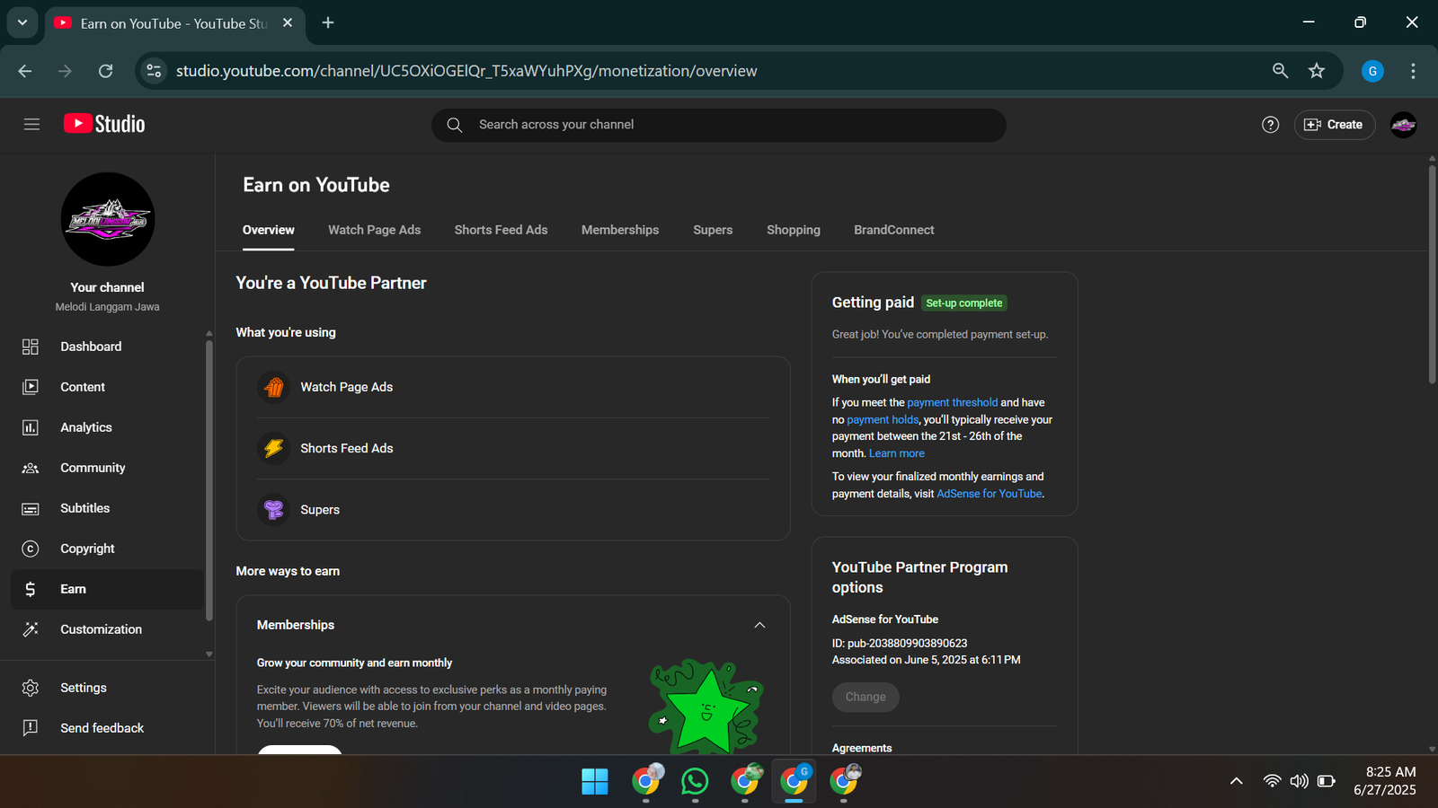This screenshot has width=1438, height=808.
Task: Click the Dashboard sidebar icon
Action: [x=31, y=347]
